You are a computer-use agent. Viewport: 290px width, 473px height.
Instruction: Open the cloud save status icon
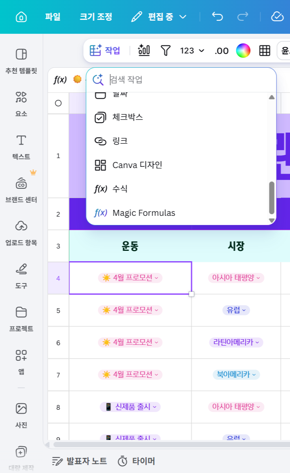[277, 16]
